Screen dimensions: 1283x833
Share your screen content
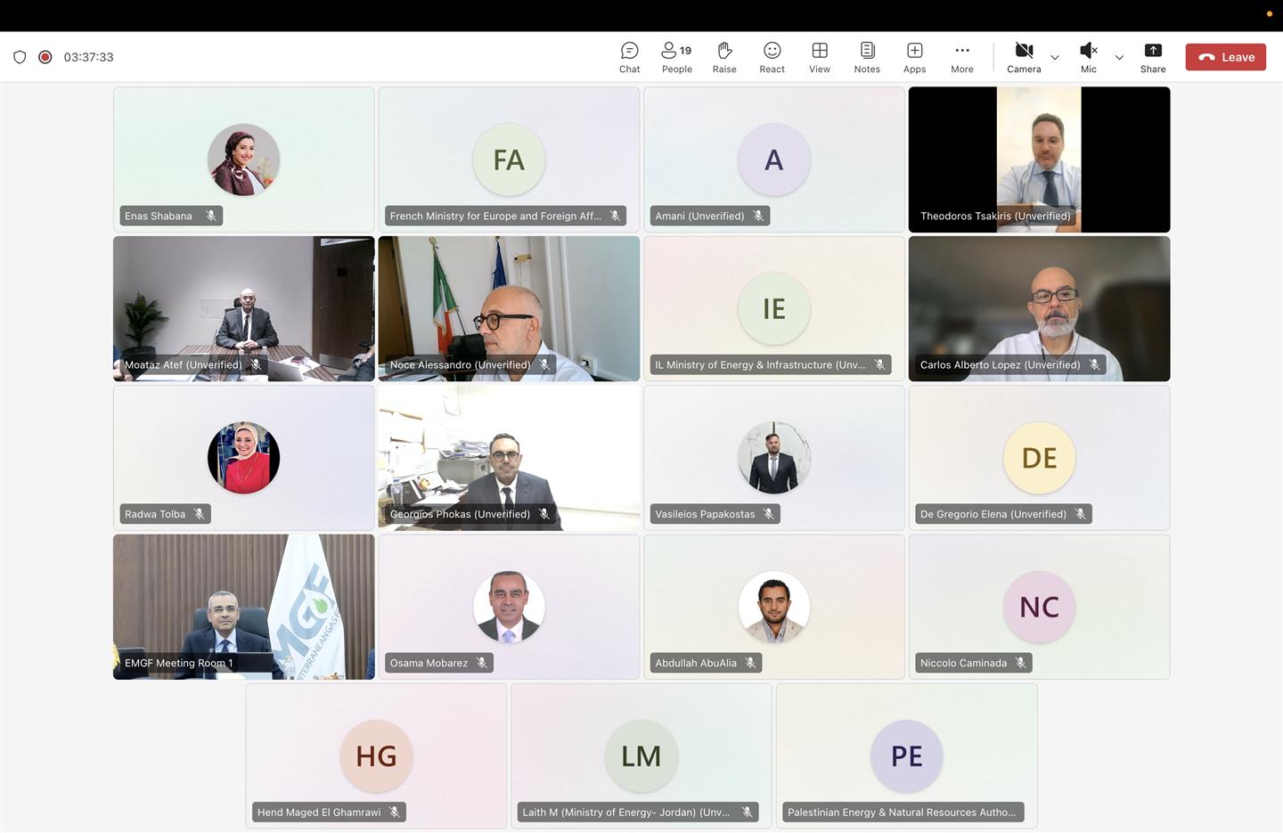coord(1153,57)
